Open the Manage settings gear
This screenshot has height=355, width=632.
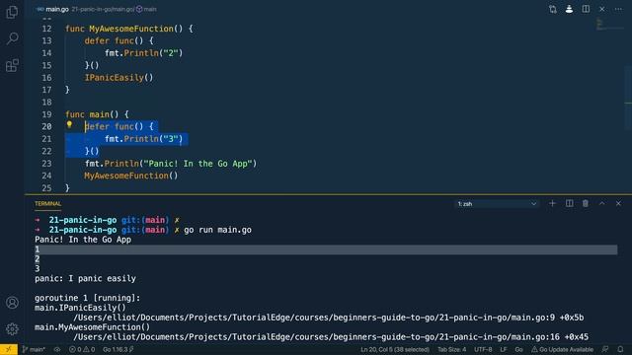[x=12, y=328]
